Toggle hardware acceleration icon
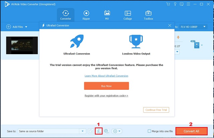Viewport: 214px width, 138px height. (x=106, y=131)
